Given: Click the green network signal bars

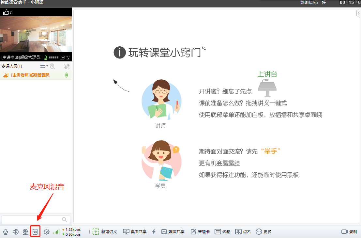Looking at the screenshot, I should coord(56,232).
